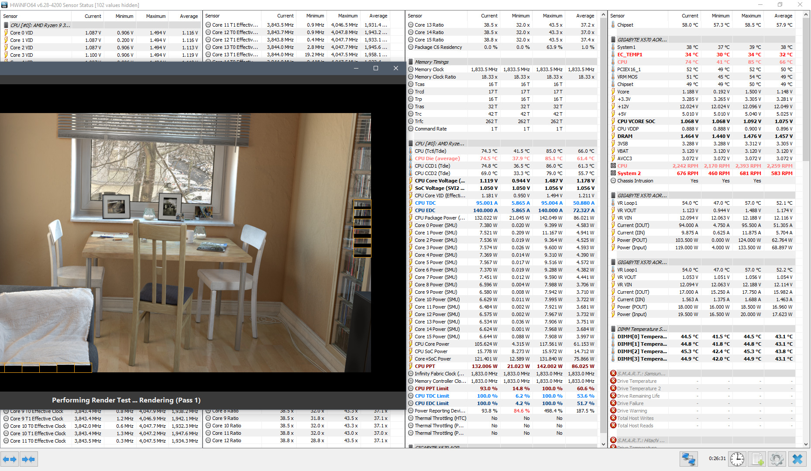Select the CPU EDC Limit row
The width and height of the screenshot is (811, 471).
(501, 403)
